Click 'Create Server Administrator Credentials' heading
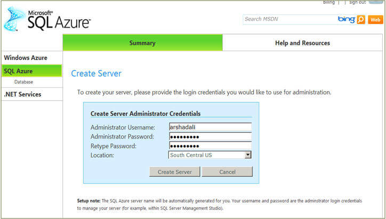The width and height of the screenshot is (386, 219). point(146,113)
